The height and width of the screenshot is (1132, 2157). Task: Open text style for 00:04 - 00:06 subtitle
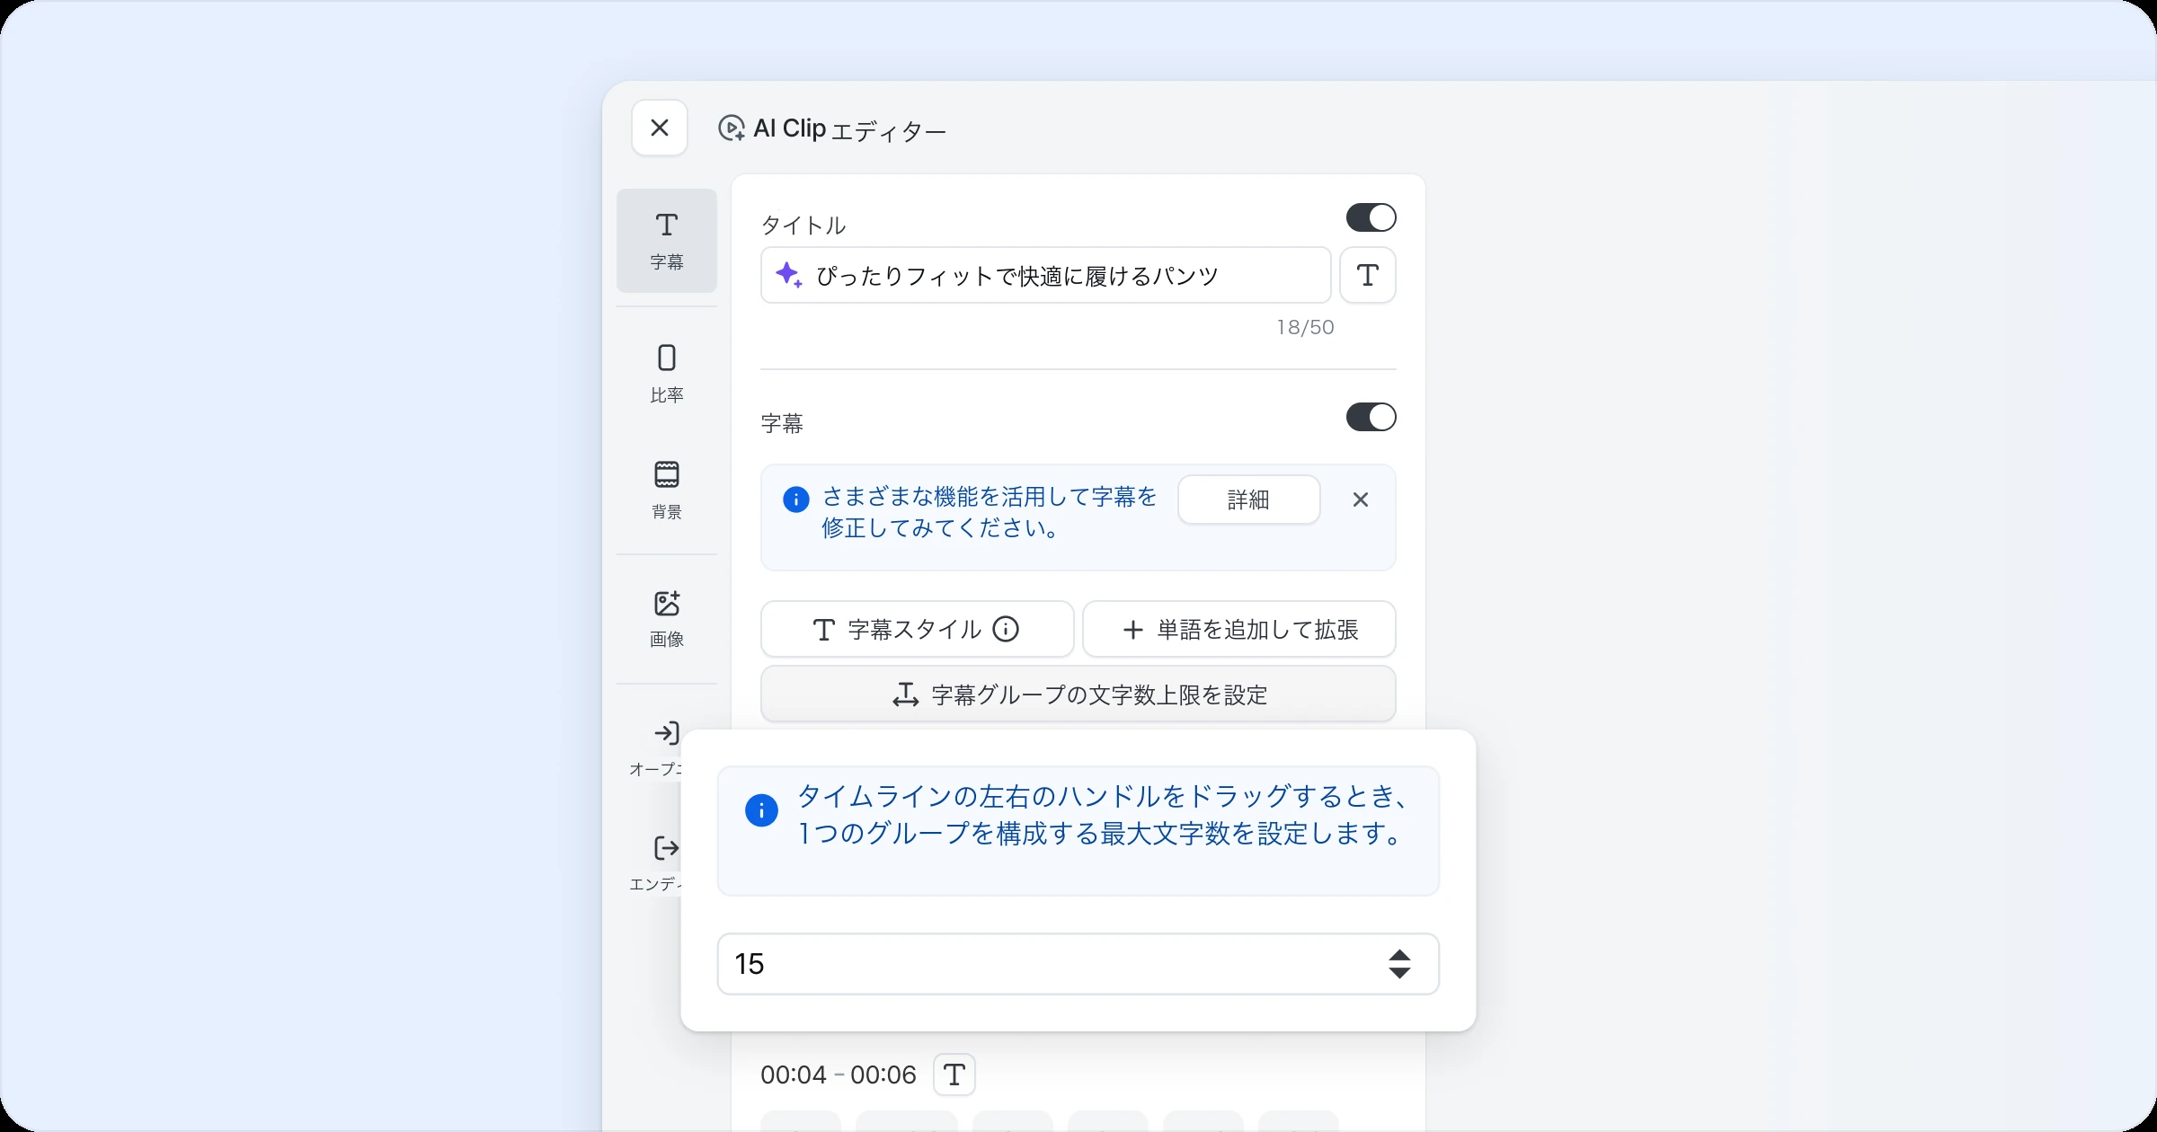pos(954,1075)
